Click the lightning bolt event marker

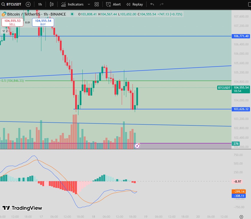[137, 146]
